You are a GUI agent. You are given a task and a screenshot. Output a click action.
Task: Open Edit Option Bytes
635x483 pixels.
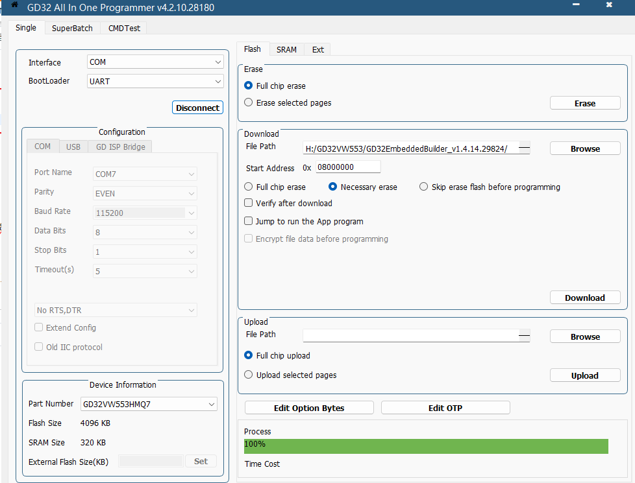coord(309,408)
